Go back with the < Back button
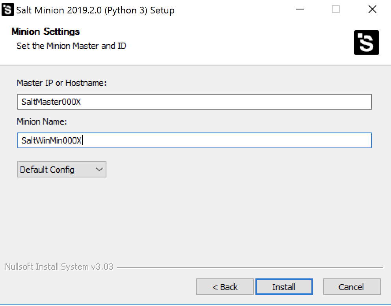This screenshot has width=391, height=306. click(225, 287)
